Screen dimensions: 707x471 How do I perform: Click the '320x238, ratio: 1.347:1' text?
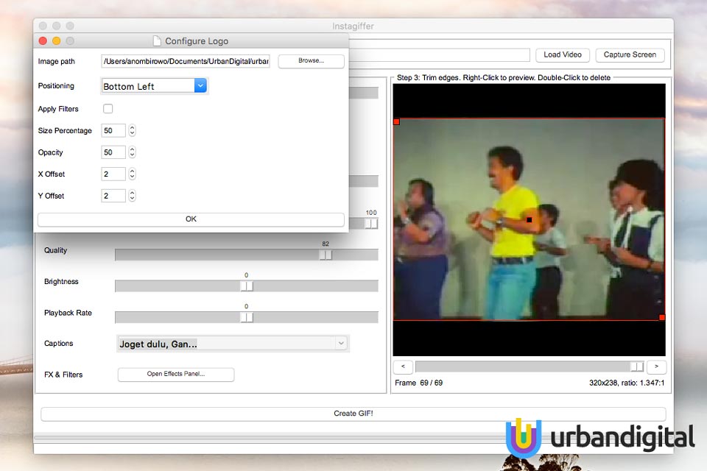627,383
